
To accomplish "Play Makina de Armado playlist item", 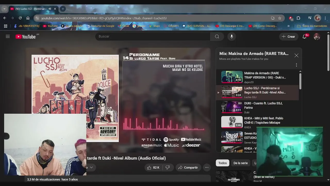I will pyautogui.click(x=258, y=77).
